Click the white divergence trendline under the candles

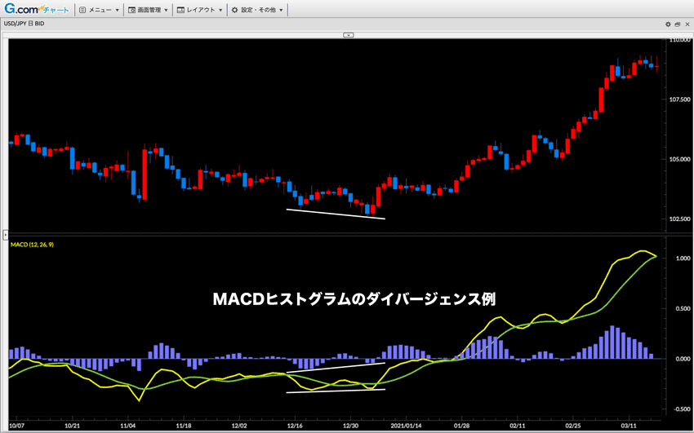[335, 214]
